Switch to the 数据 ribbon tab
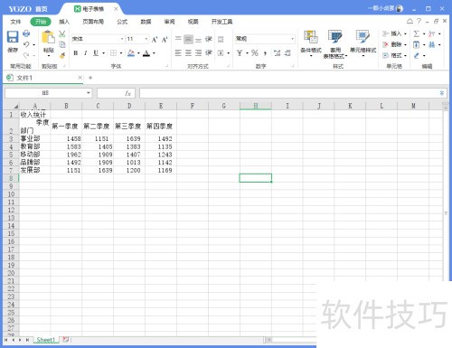Image resolution: width=452 pixels, height=348 pixels. click(146, 22)
